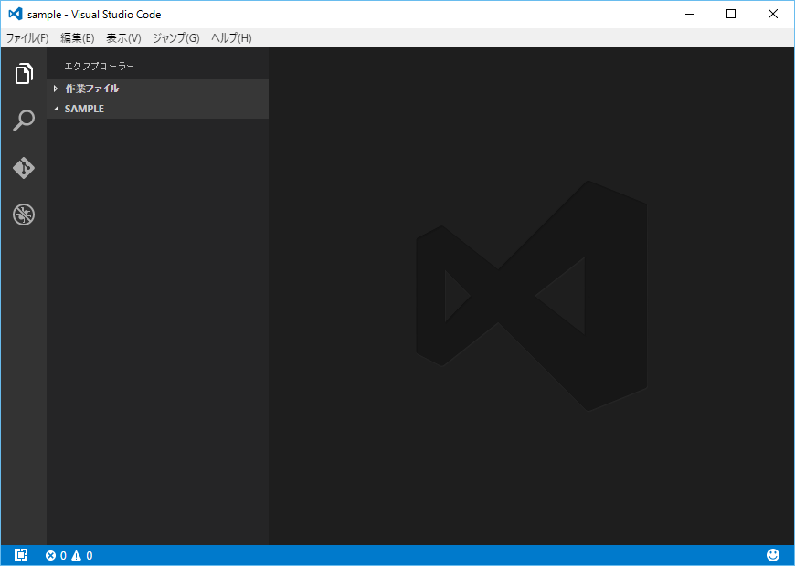Open the Search view magnifier icon
This screenshot has width=795, height=566.
click(x=24, y=121)
